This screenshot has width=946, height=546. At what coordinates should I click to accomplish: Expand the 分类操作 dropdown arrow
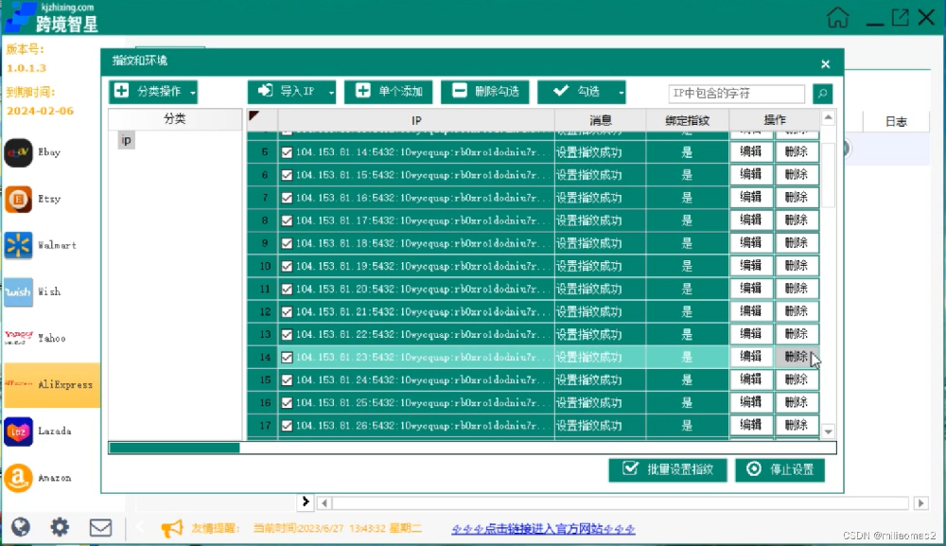point(193,92)
